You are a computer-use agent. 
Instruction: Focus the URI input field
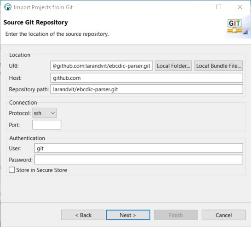coord(102,66)
